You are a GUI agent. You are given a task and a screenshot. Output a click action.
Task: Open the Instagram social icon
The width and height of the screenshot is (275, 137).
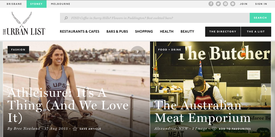(x=225, y=4)
